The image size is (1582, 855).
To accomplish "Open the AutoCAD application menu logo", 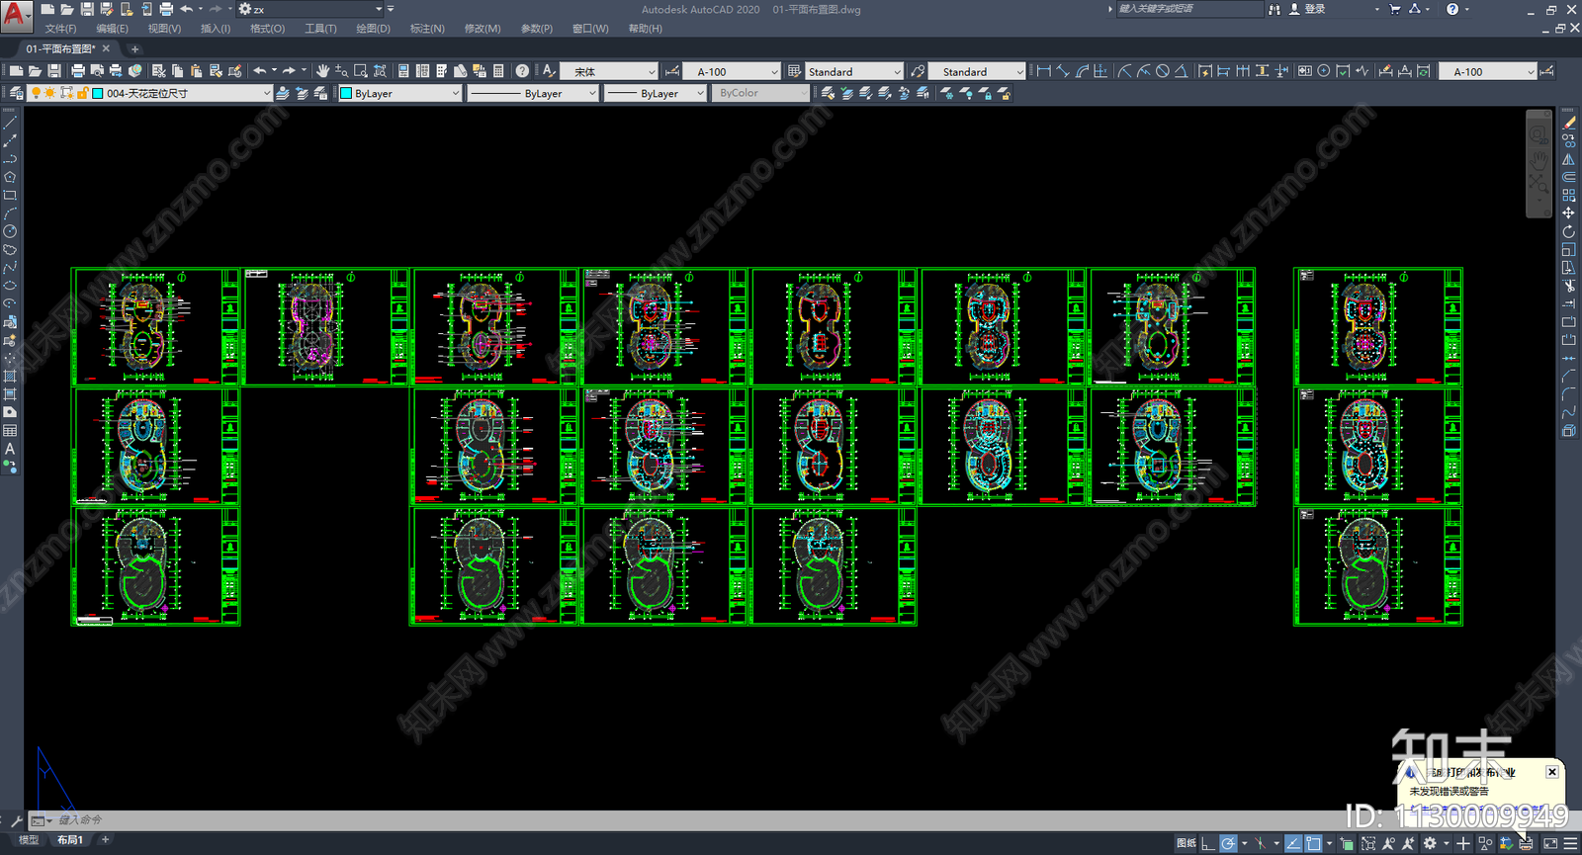I will (16, 16).
